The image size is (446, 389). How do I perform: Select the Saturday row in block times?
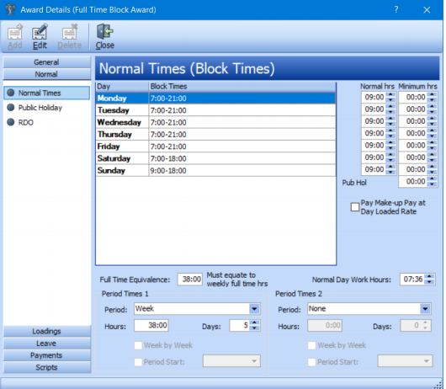215,158
